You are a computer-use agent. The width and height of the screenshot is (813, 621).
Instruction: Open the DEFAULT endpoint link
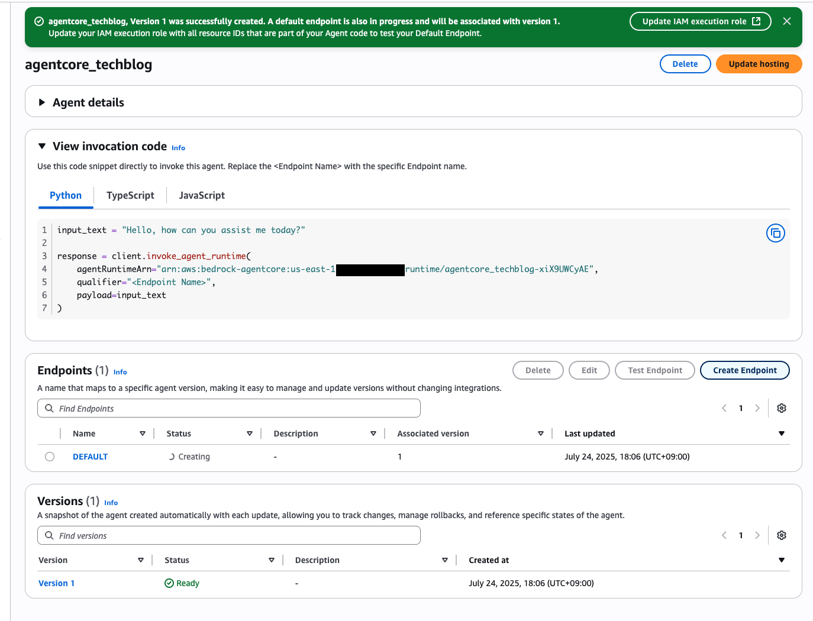pyautogui.click(x=90, y=457)
